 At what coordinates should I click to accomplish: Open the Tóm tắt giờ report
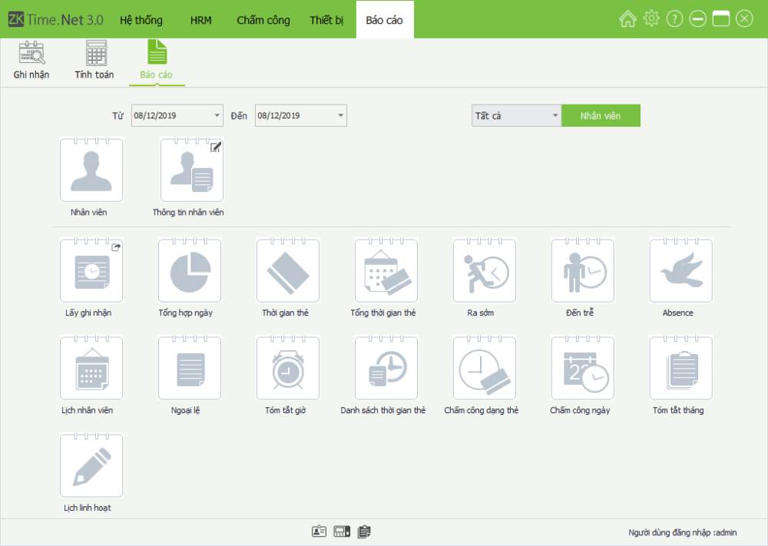[x=288, y=368]
